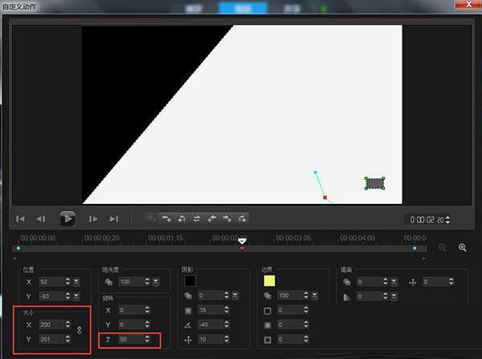Image resolution: width=482 pixels, height=359 pixels.
Task: Click the rotation X value field
Action: click(131, 310)
